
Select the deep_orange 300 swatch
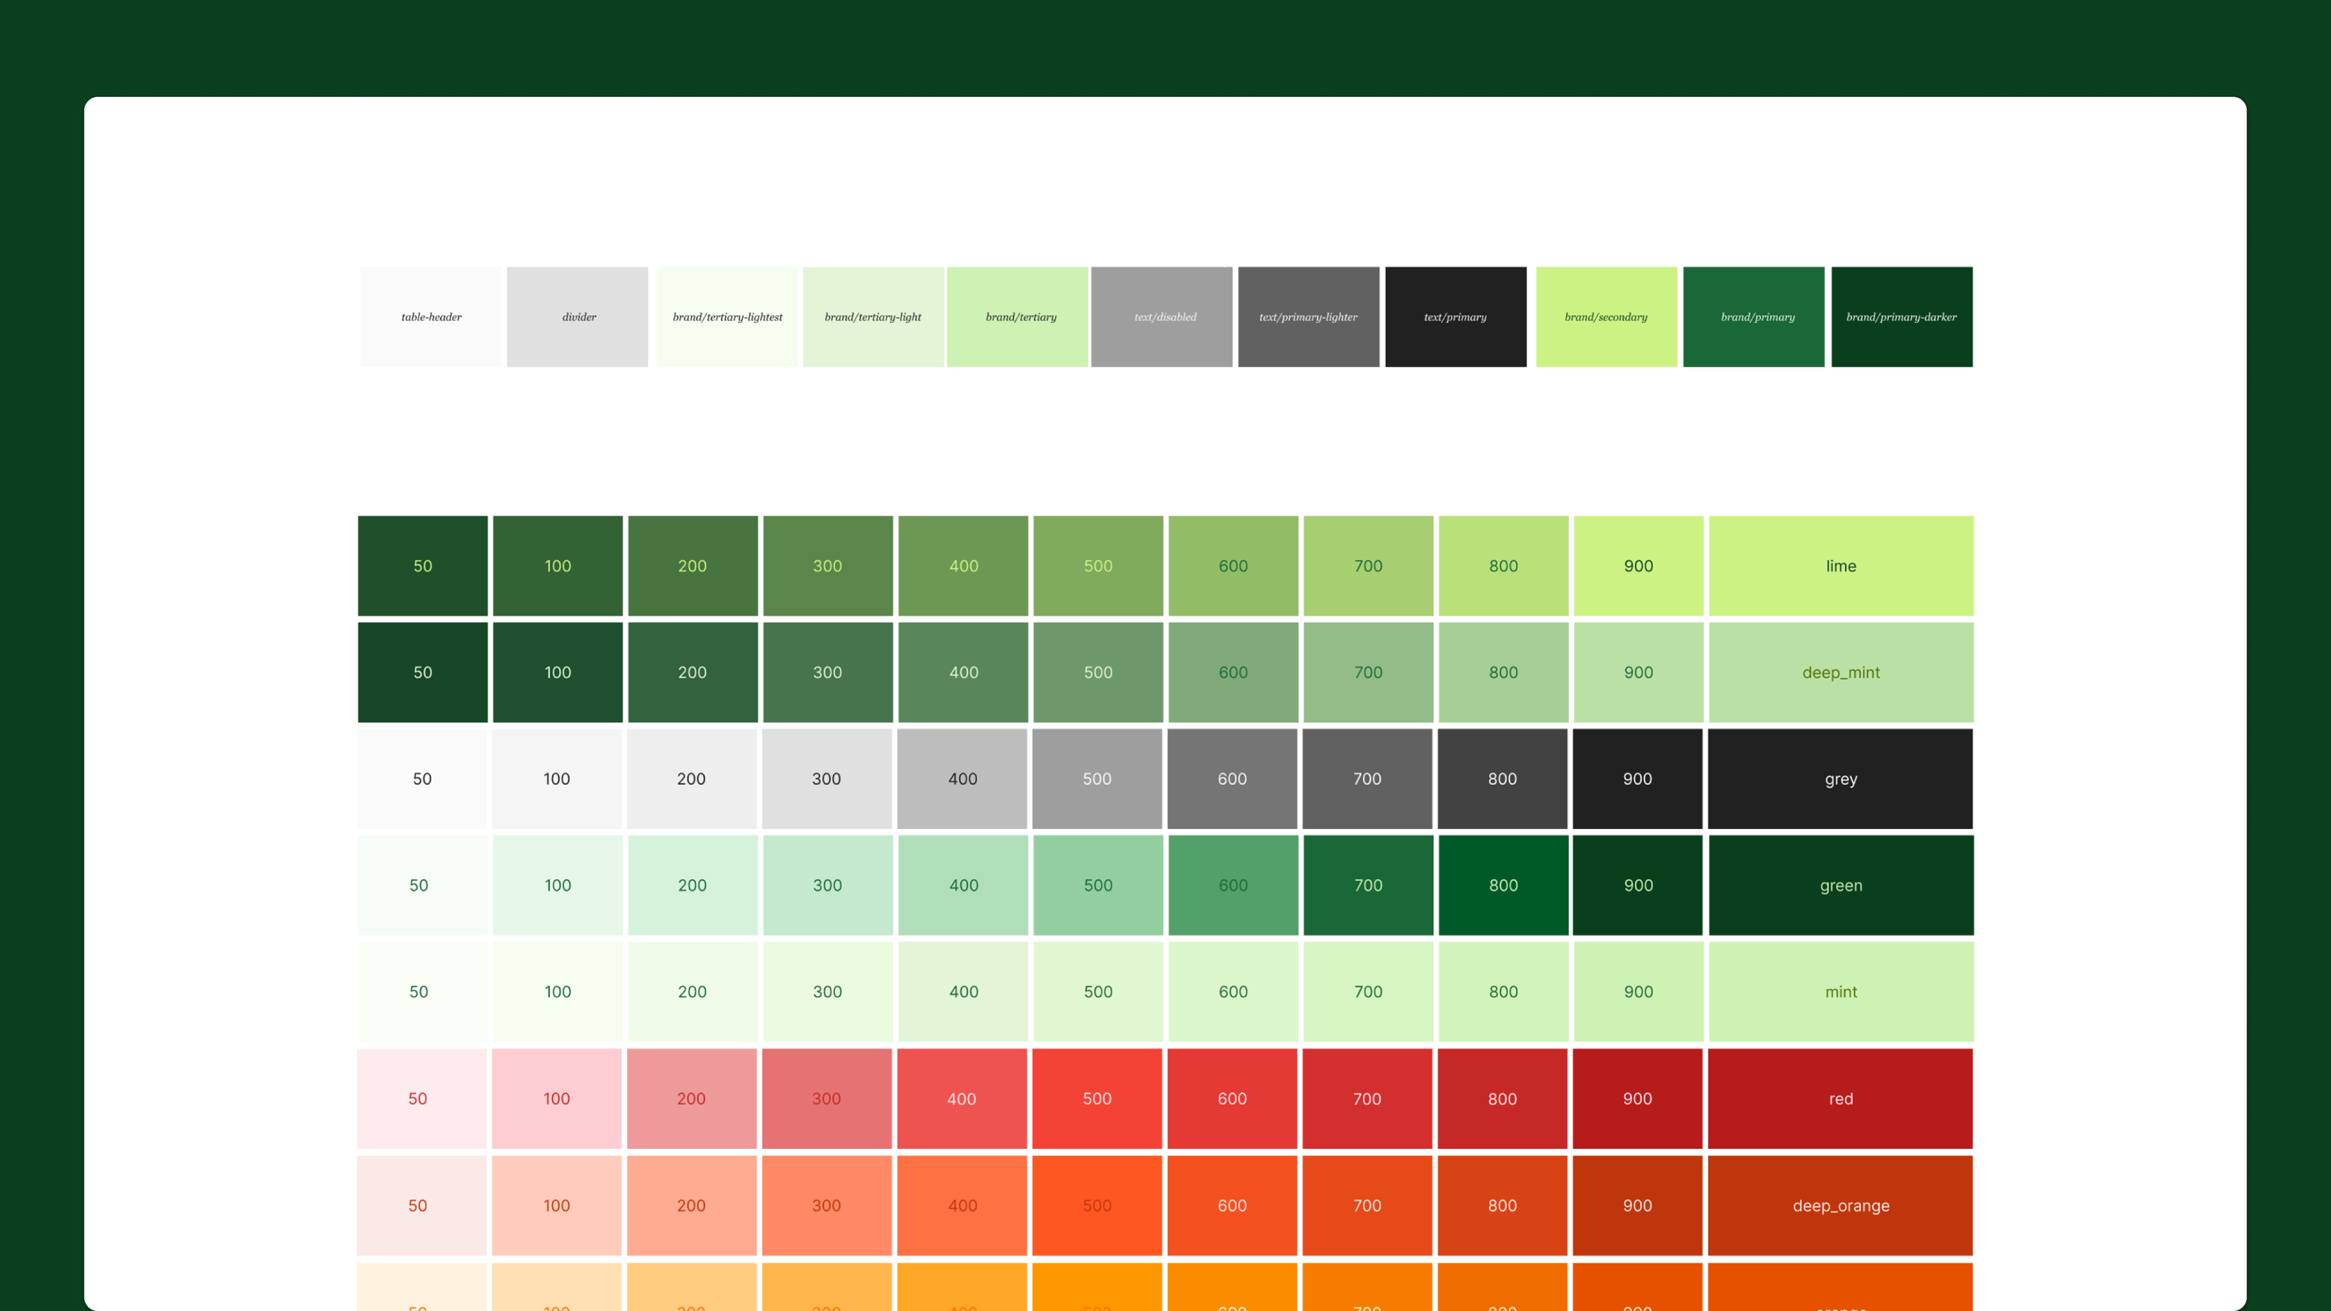[x=826, y=1205]
